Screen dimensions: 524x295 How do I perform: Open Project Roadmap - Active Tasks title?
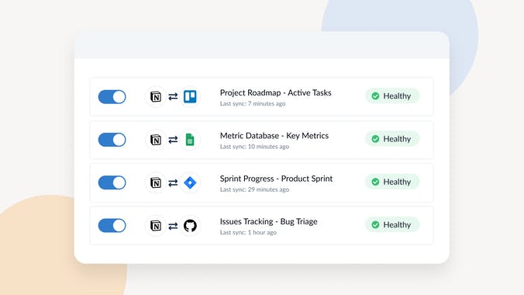pos(276,92)
